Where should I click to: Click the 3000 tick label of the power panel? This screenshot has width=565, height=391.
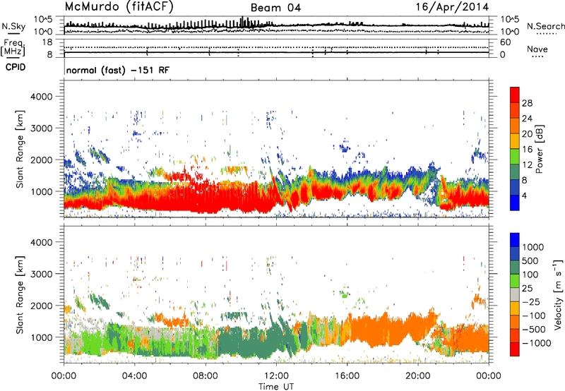coord(41,128)
